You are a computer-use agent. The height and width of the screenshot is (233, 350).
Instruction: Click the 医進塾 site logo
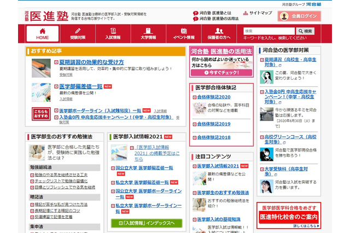coord(46,16)
